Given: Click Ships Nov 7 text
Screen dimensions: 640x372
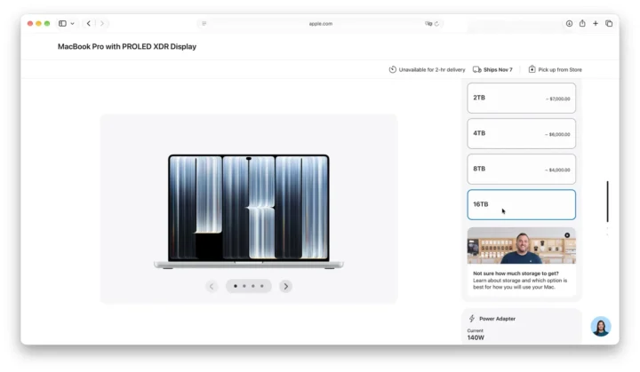Looking at the screenshot, I should tap(498, 70).
